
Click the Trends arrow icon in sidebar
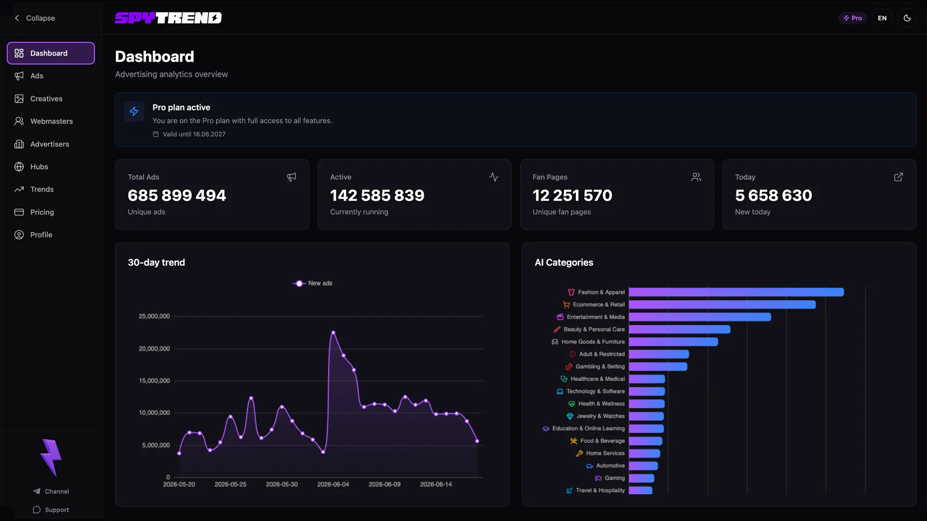pyautogui.click(x=19, y=189)
